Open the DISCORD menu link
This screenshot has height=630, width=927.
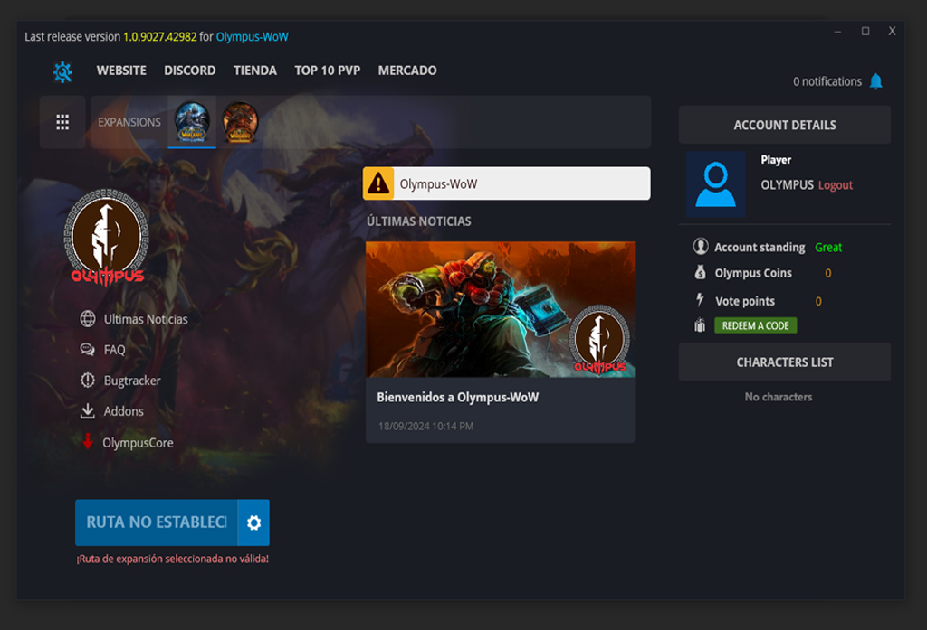coord(189,71)
